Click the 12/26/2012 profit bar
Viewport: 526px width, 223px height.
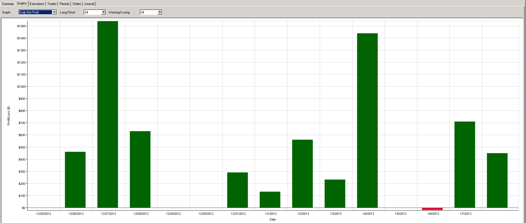(x=75, y=180)
